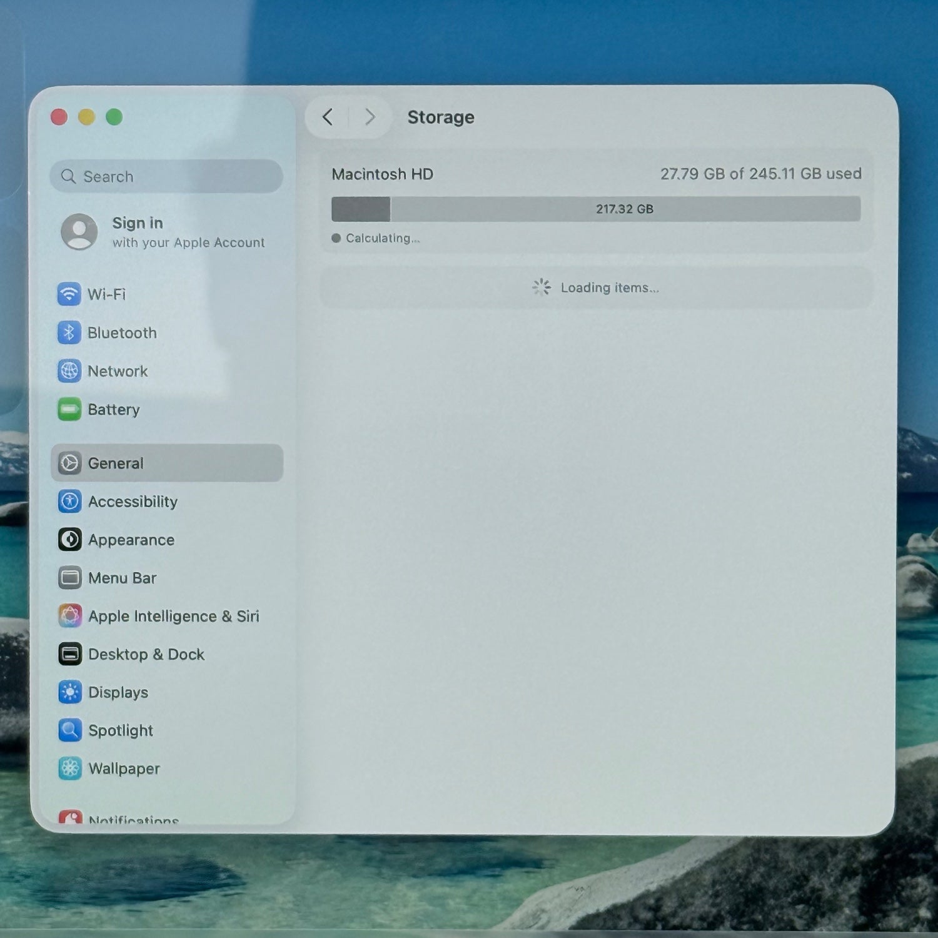The width and height of the screenshot is (938, 938).
Task: Open Accessibility icon in sidebar
Action: click(x=69, y=502)
